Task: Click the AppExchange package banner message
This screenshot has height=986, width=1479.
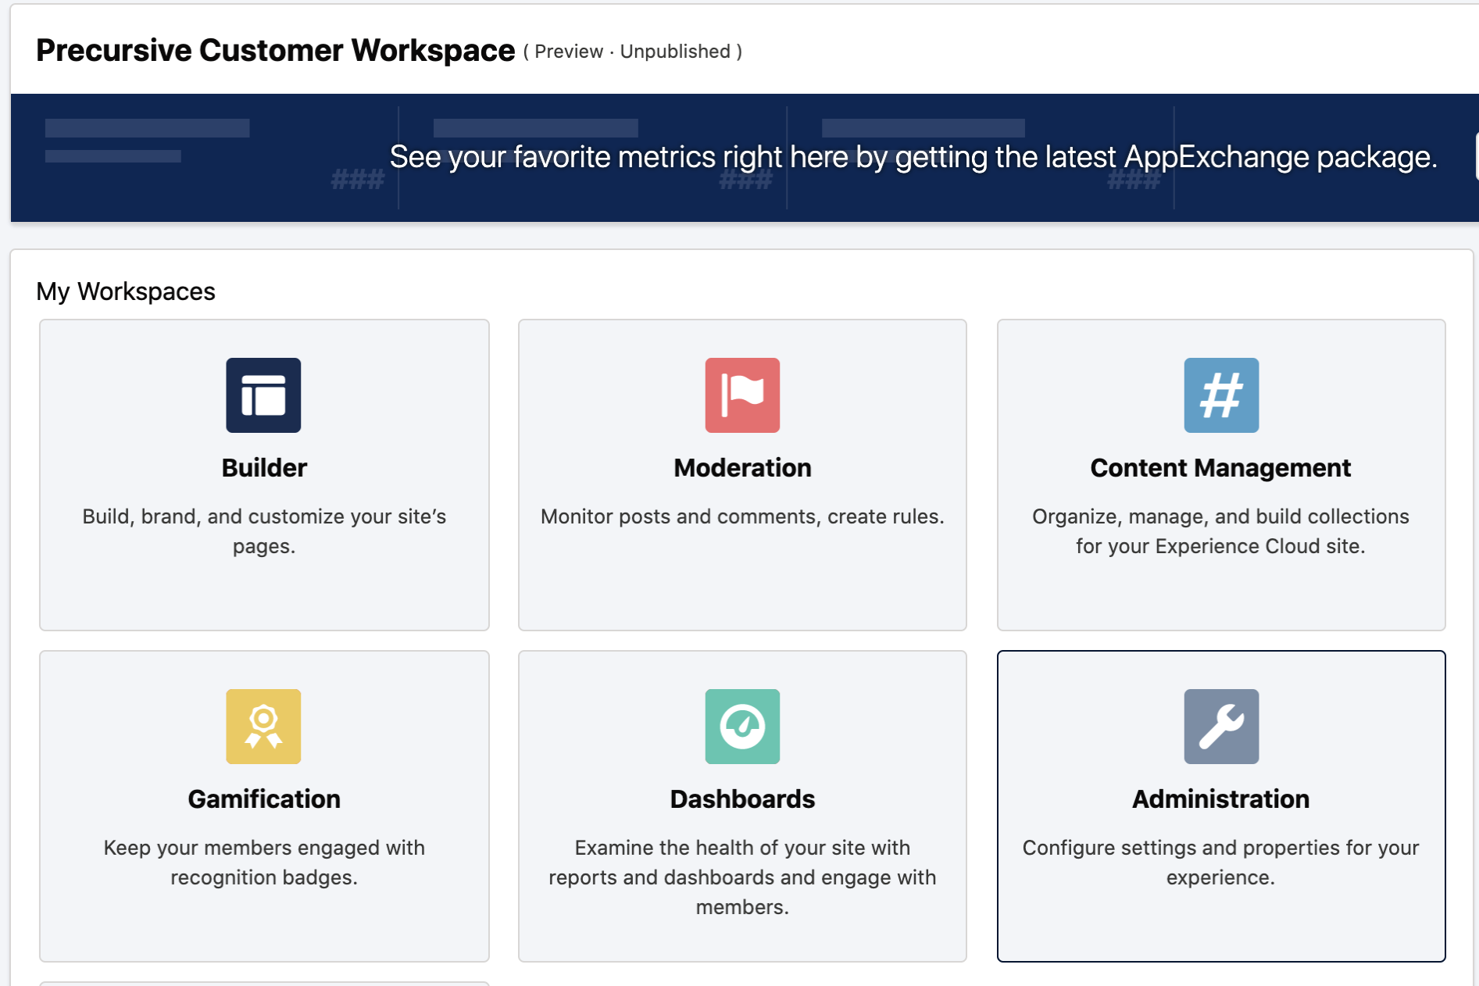Action: point(913,157)
